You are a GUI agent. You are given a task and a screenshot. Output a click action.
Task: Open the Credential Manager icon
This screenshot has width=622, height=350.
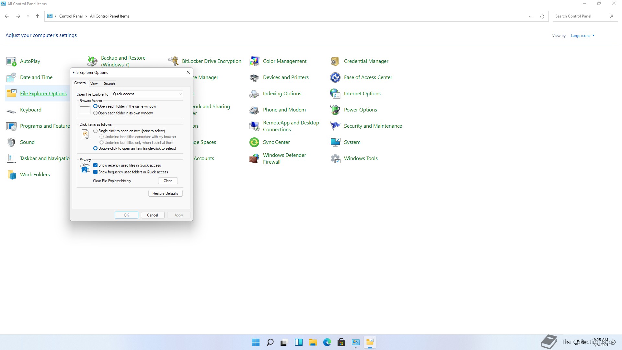pyautogui.click(x=335, y=61)
